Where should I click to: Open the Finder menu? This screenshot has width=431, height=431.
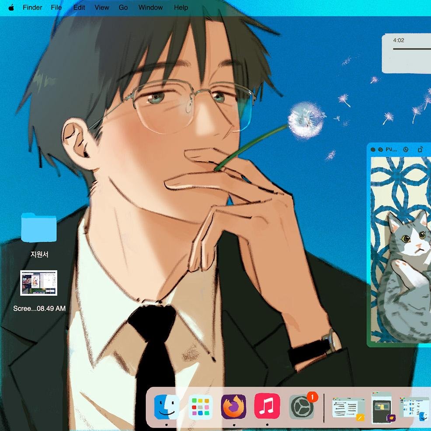32,7
